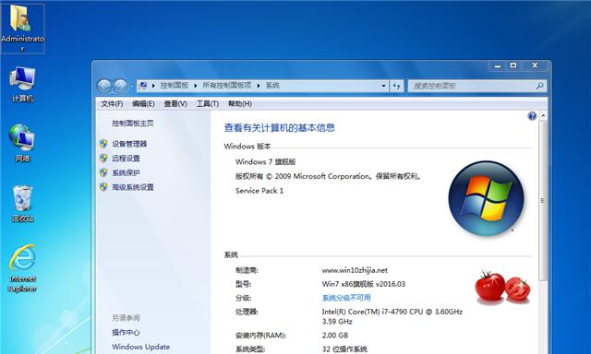Viewport: 591px width, 354px height.
Task: Open the 回收站 recycle bin icon
Action: (x=22, y=203)
